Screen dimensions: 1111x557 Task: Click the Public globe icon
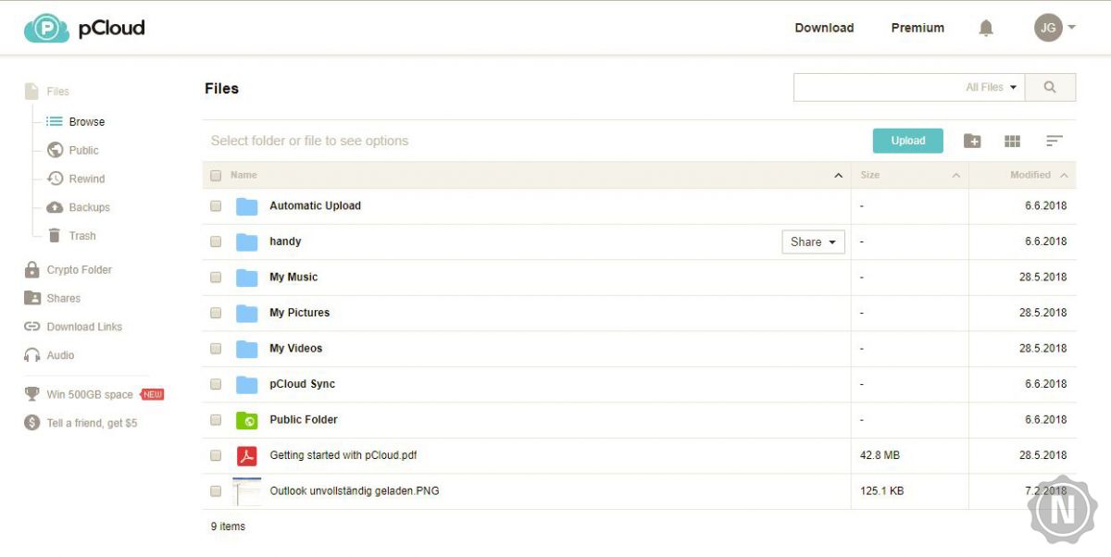point(55,150)
